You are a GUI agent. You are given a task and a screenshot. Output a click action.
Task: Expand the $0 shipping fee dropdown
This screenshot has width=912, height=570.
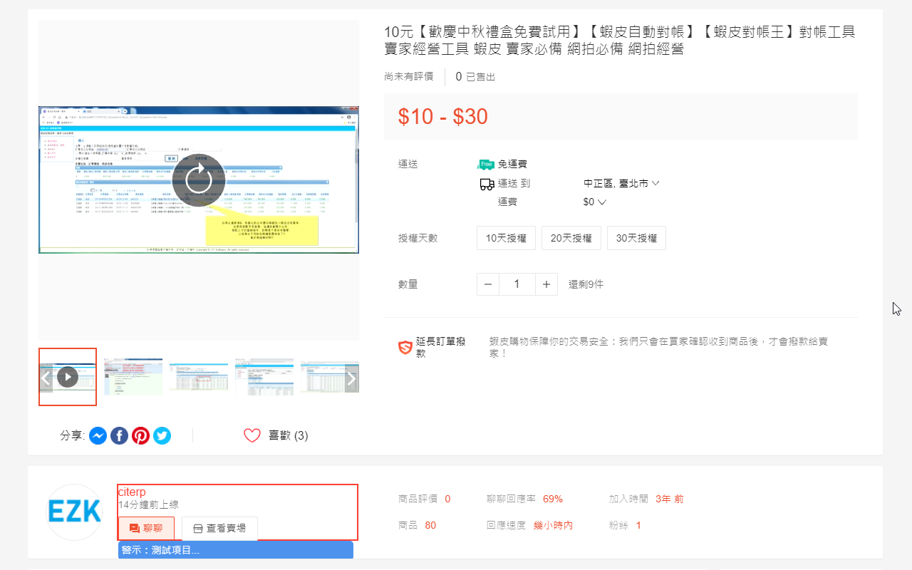[594, 202]
